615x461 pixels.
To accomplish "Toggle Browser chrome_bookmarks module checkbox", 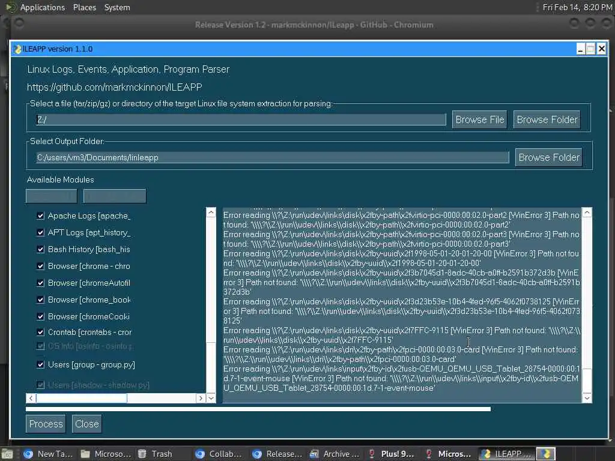I will (x=40, y=300).
